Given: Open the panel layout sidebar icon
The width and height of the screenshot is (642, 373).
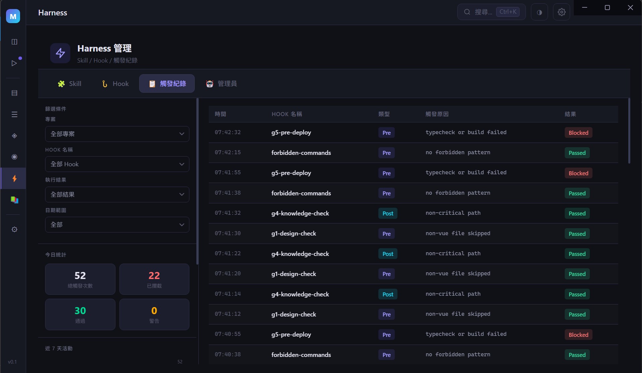Looking at the screenshot, I should tap(14, 42).
